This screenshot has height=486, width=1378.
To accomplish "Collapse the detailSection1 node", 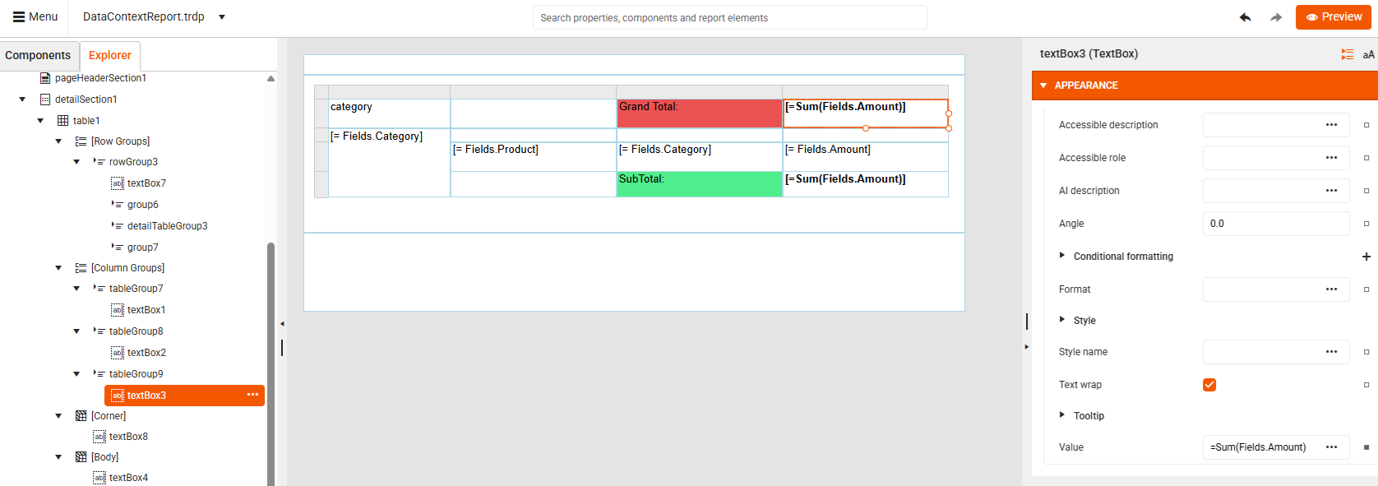I will click(22, 100).
